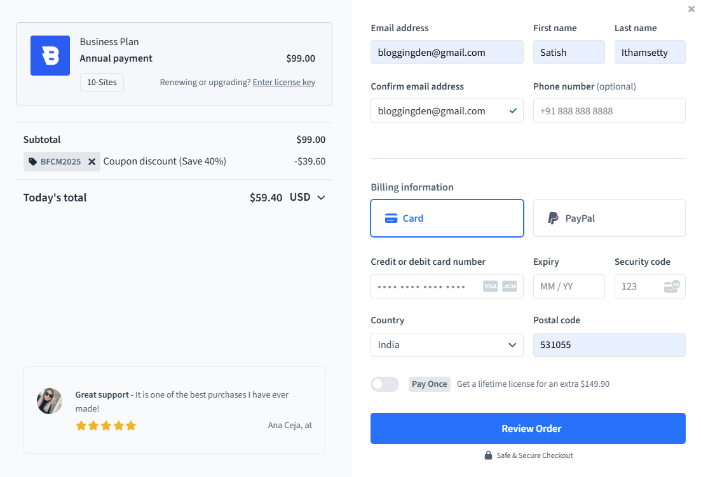
Task: Select the PayPal billing option
Action: point(609,218)
